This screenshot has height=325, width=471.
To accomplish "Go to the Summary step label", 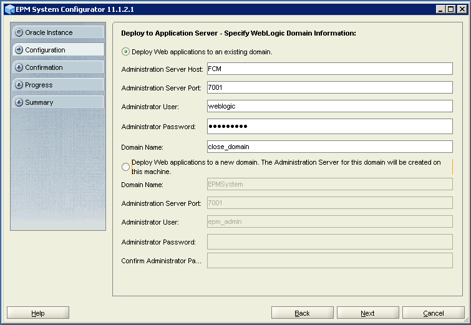I will 39,102.
